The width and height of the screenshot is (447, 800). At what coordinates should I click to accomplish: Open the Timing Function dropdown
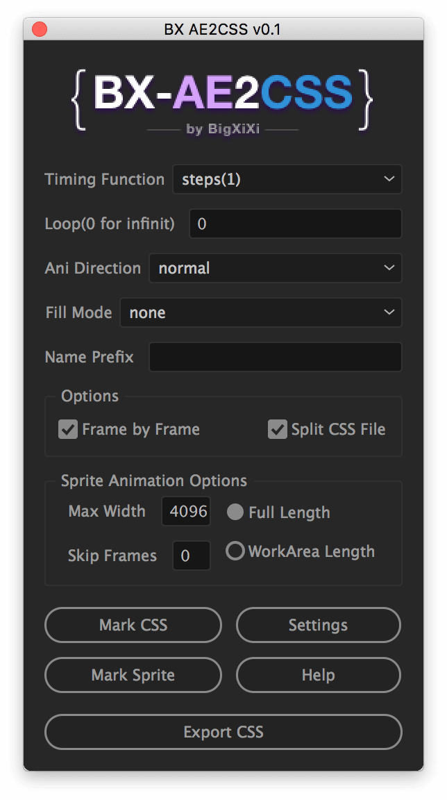[287, 179]
